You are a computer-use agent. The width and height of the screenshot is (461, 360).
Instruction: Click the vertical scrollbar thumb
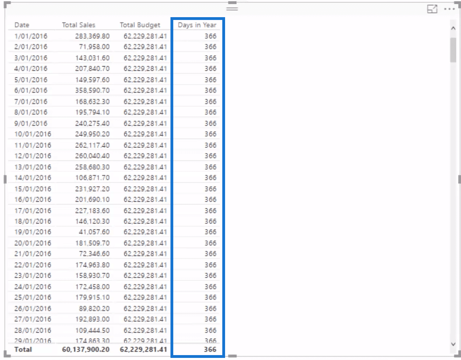click(x=453, y=50)
